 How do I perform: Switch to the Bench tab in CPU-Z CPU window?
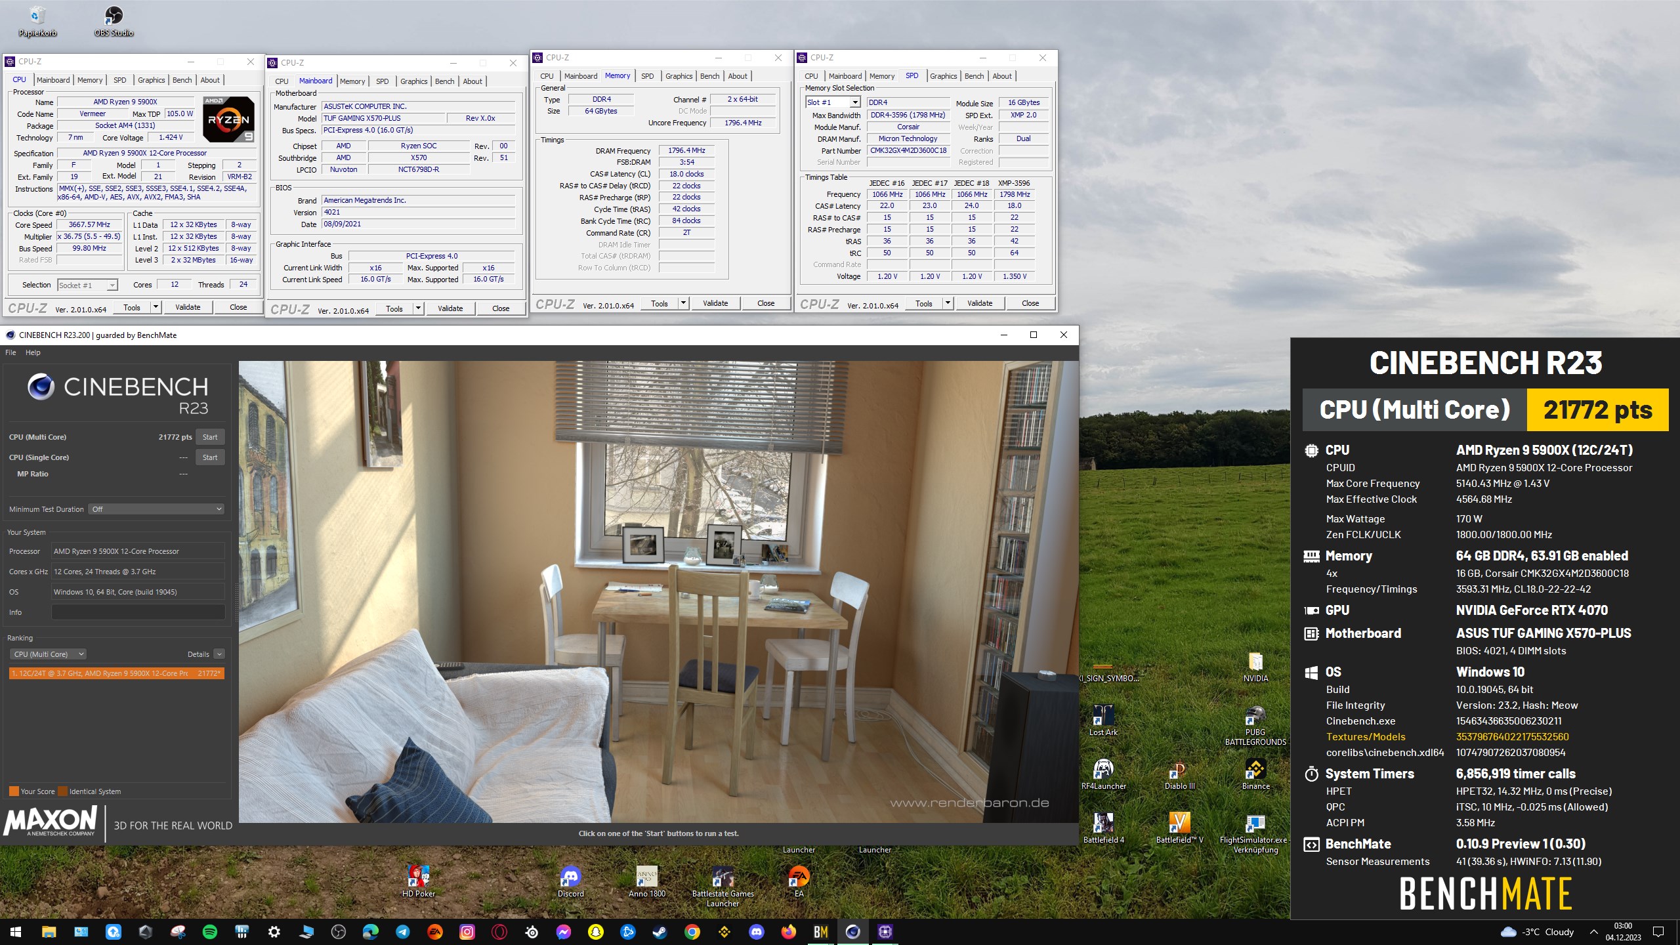pos(182,80)
